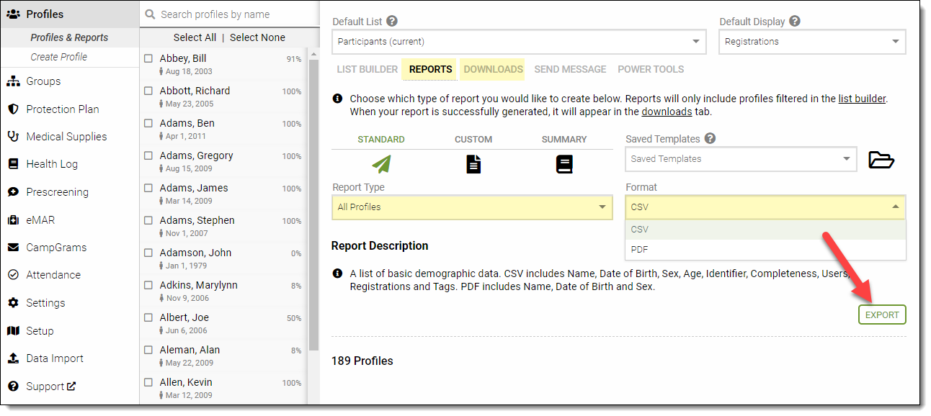Choose the Custom report document icon

pos(473,163)
